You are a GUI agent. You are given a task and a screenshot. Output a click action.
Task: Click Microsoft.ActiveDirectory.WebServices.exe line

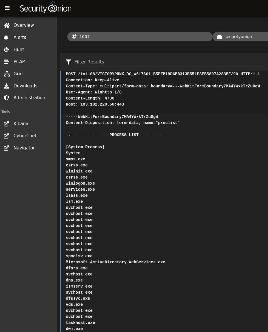point(115,262)
